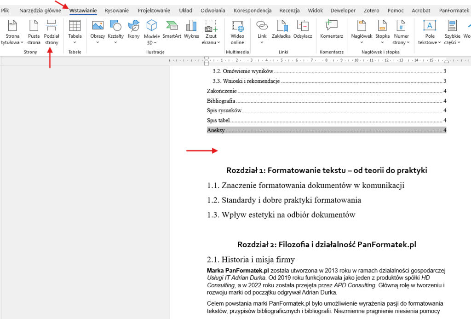
Task: Insert a hyperlink with the Link button
Action: tap(262, 32)
